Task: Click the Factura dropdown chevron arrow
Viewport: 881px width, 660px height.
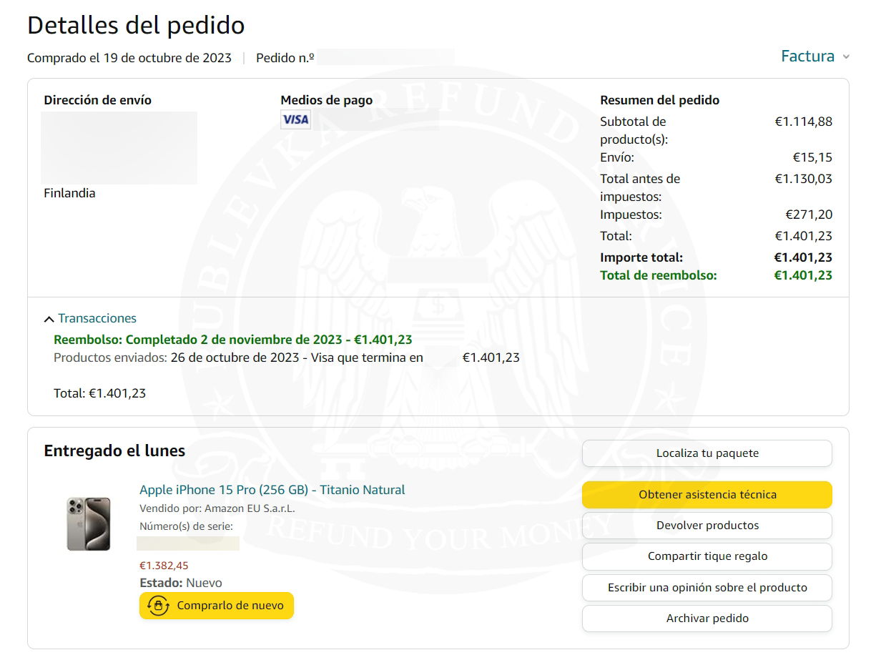Action: point(846,57)
